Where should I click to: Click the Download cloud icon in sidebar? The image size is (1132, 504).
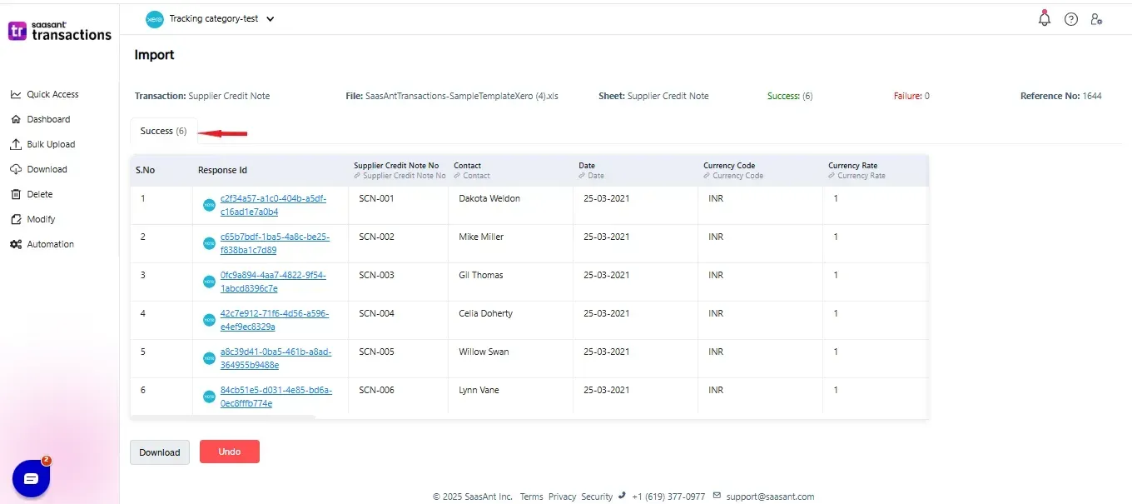(16, 169)
